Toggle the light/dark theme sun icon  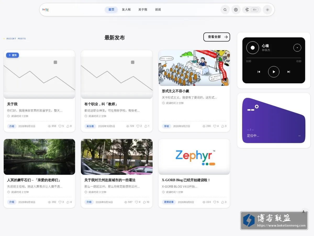267,10
